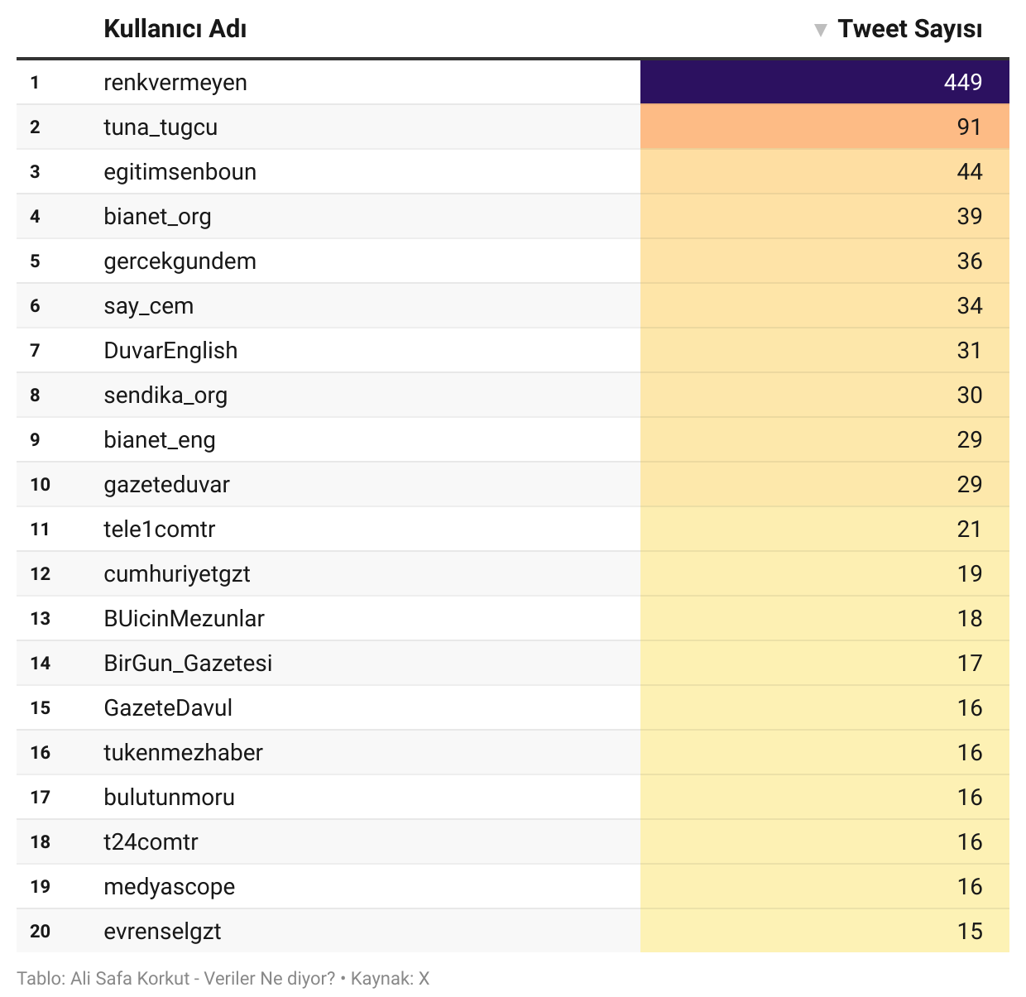
Task: Click the orange 91 tweet cell
Action: (824, 127)
